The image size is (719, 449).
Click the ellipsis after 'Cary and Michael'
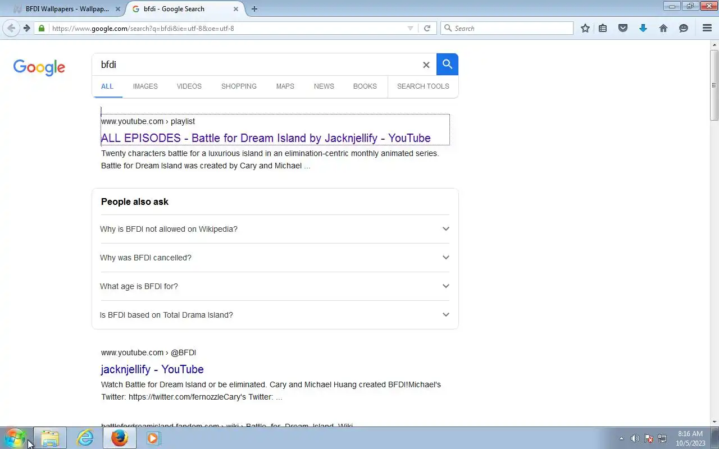pos(307,166)
